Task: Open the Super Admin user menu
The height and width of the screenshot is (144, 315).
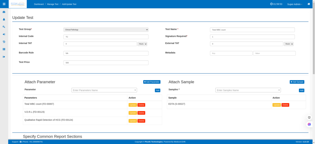Action: (x=294, y=4)
